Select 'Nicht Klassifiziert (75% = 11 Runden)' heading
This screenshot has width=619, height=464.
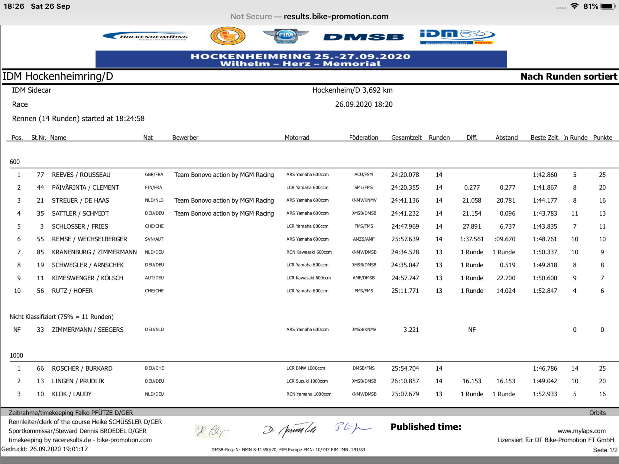62,317
